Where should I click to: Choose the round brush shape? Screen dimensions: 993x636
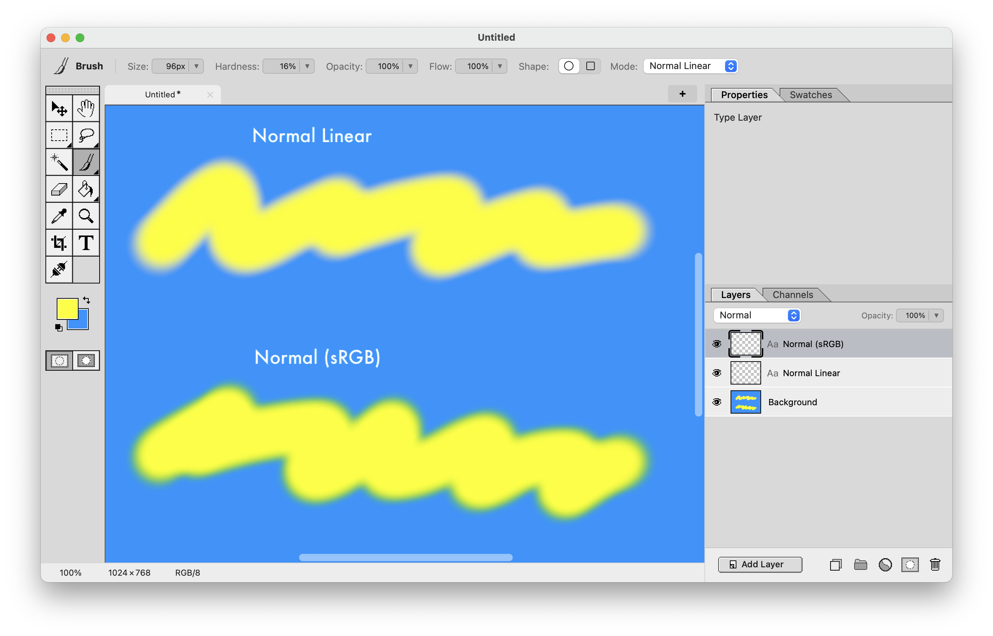click(x=569, y=66)
